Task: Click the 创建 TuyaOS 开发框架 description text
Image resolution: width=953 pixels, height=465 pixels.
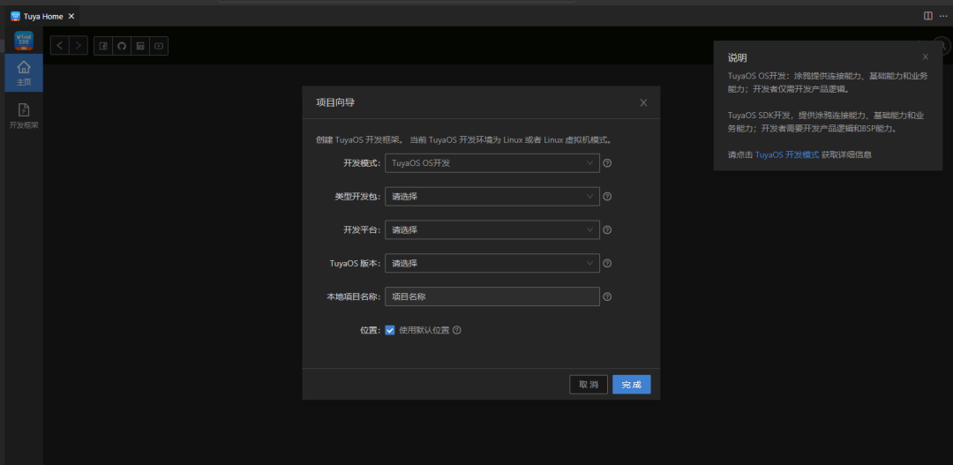Action: click(x=464, y=139)
